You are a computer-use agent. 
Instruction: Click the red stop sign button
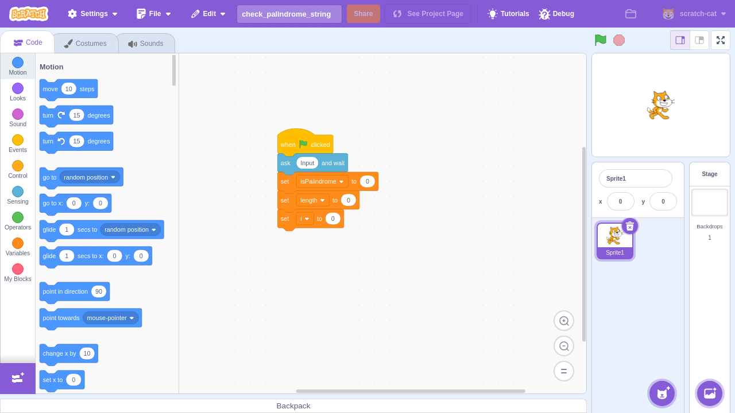[619, 40]
